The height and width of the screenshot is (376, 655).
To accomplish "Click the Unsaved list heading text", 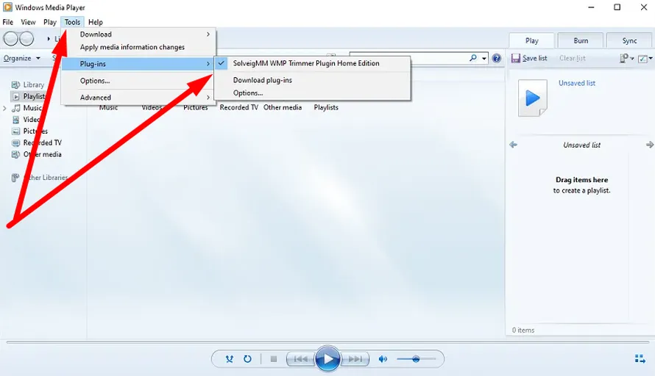I will pos(581,145).
